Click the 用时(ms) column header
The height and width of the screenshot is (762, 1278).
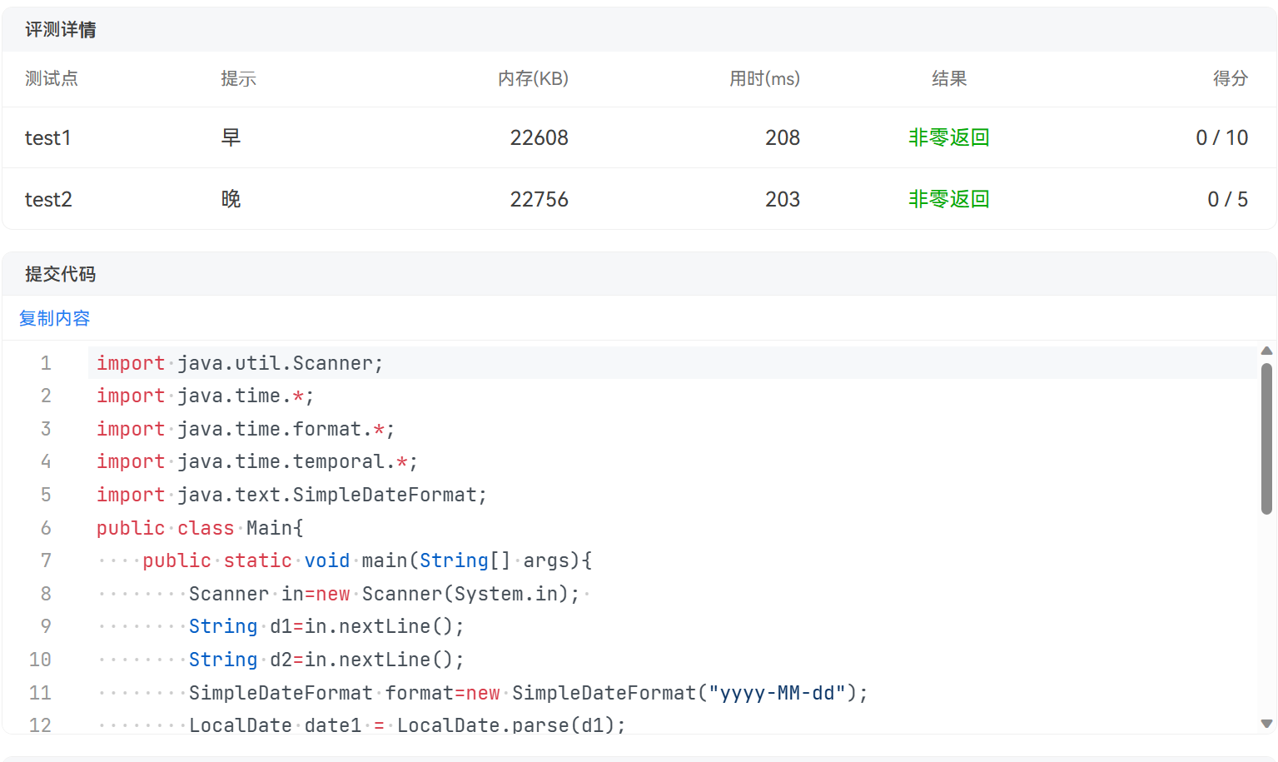point(764,78)
